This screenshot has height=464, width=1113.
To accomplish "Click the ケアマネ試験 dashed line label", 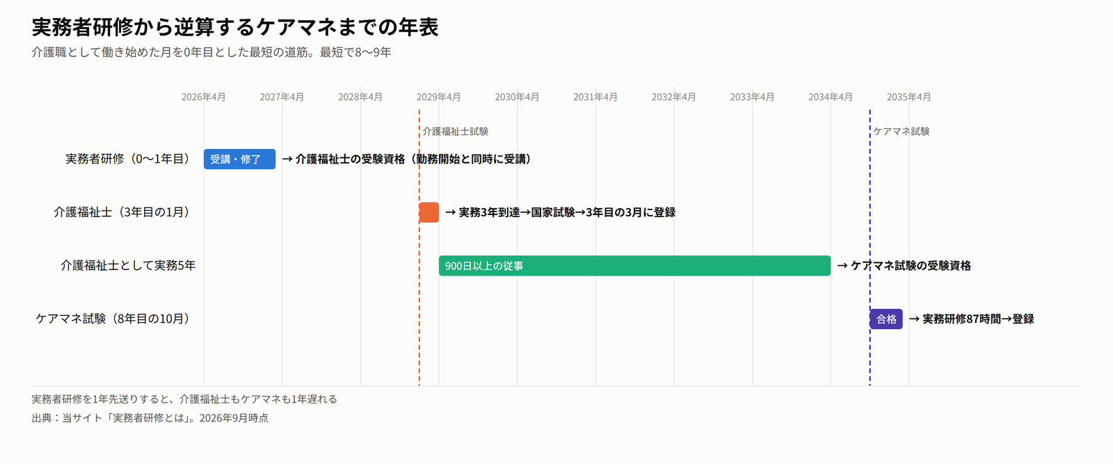I will [x=902, y=131].
